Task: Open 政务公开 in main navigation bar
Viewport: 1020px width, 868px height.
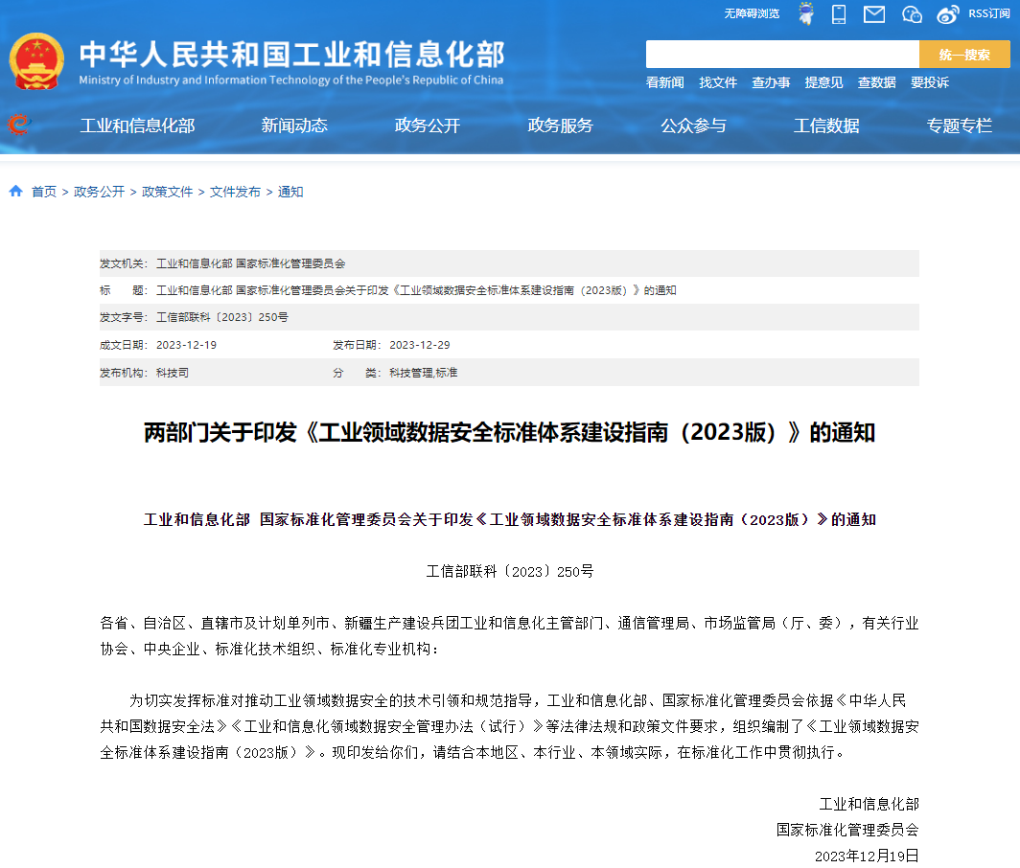Action: [x=428, y=126]
